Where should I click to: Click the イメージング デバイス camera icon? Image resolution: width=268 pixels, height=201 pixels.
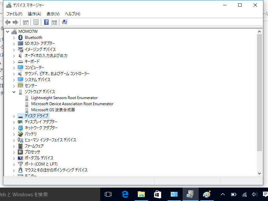pyautogui.click(x=20, y=50)
